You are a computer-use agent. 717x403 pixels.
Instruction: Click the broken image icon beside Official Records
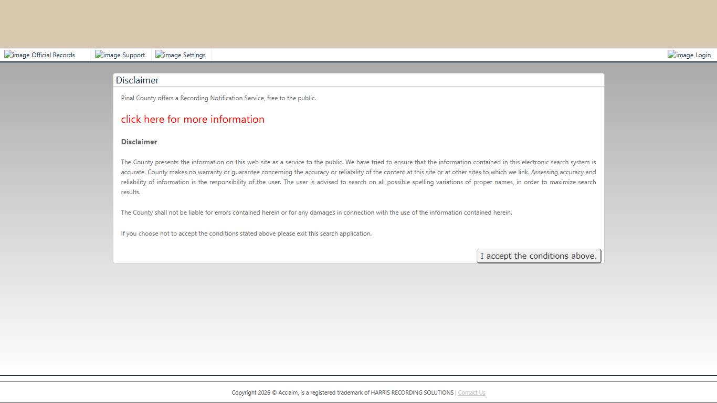coord(16,55)
